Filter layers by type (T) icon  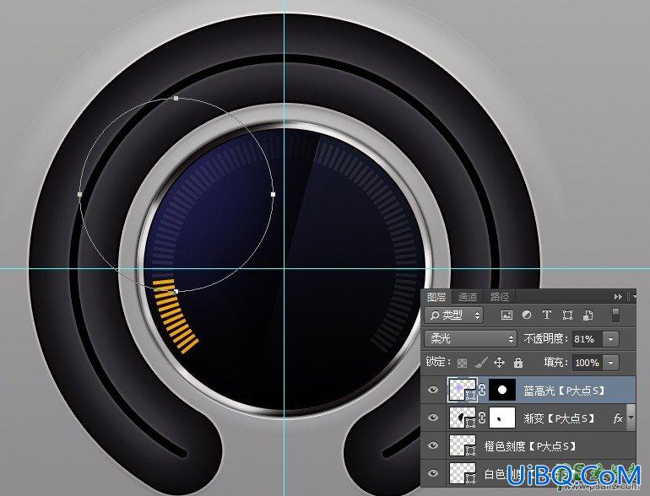coord(547,315)
